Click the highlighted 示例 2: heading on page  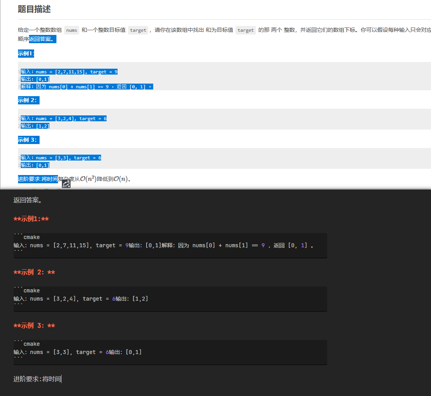(29, 100)
